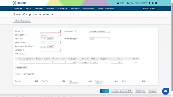Open the Formas de Pago Crédito dropdown
173x97 pixels.
pyautogui.click(x=99, y=39)
